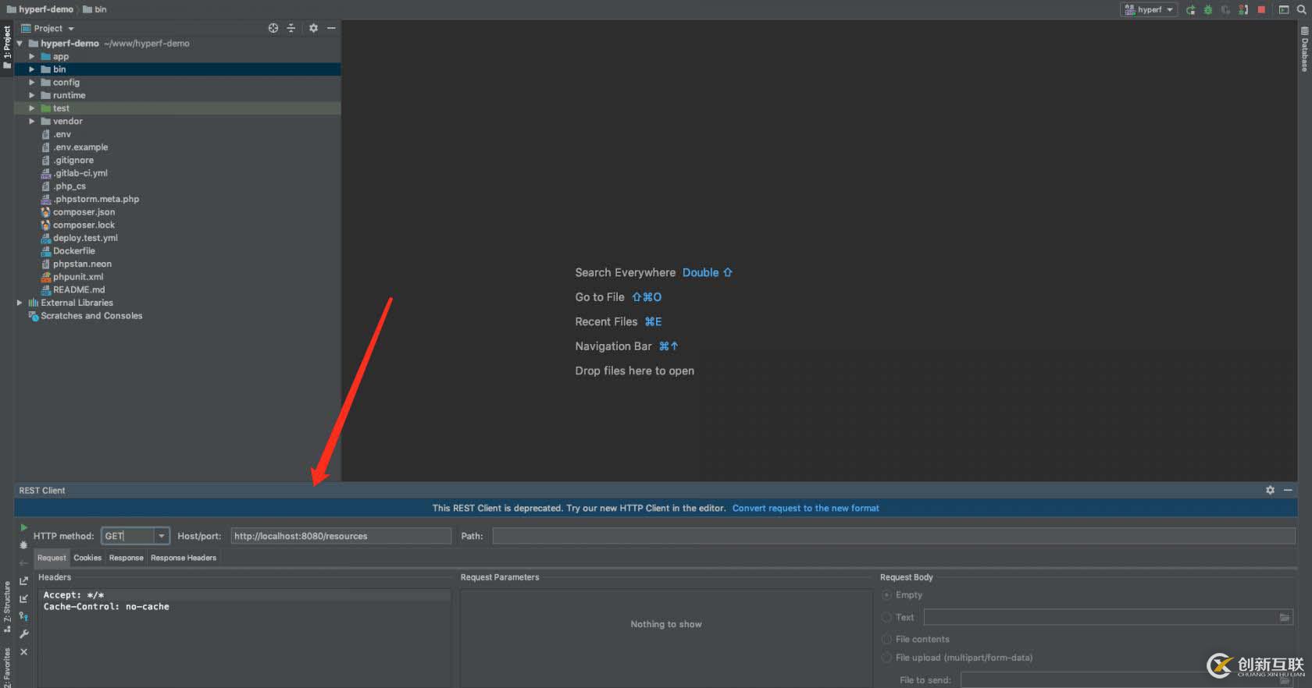Start debugging with the green bug icon
The width and height of the screenshot is (1312, 688).
(1208, 9)
